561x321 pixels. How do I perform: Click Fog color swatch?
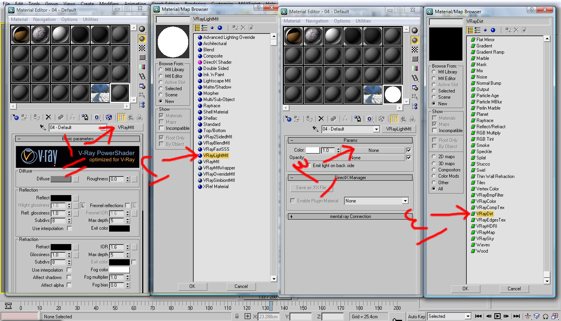click(x=119, y=270)
